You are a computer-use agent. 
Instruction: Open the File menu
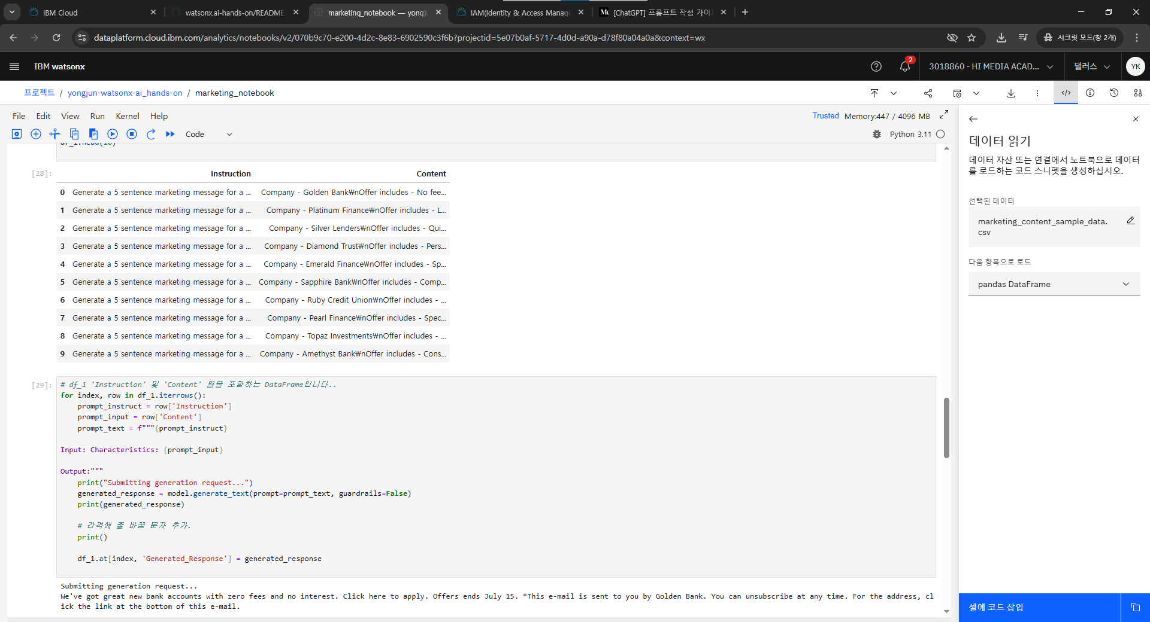point(19,116)
